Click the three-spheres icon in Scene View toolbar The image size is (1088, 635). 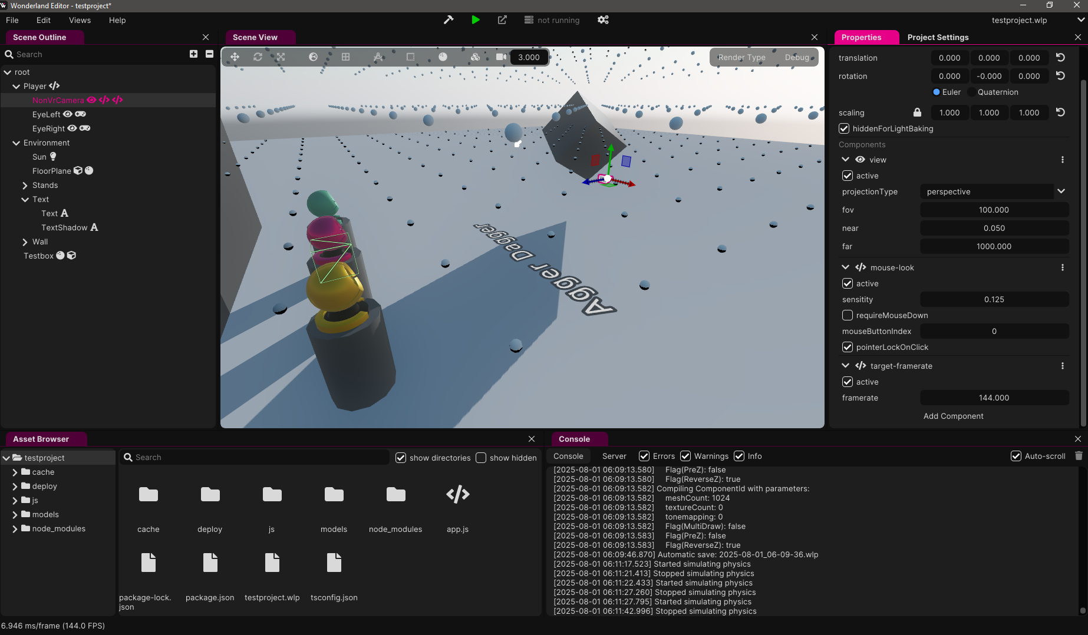[x=475, y=57]
